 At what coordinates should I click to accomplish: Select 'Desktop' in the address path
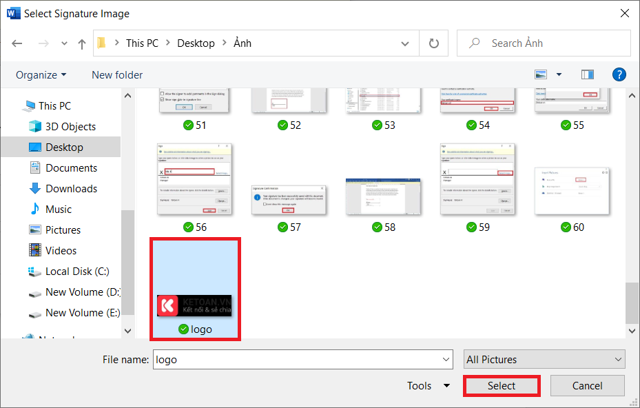[196, 43]
